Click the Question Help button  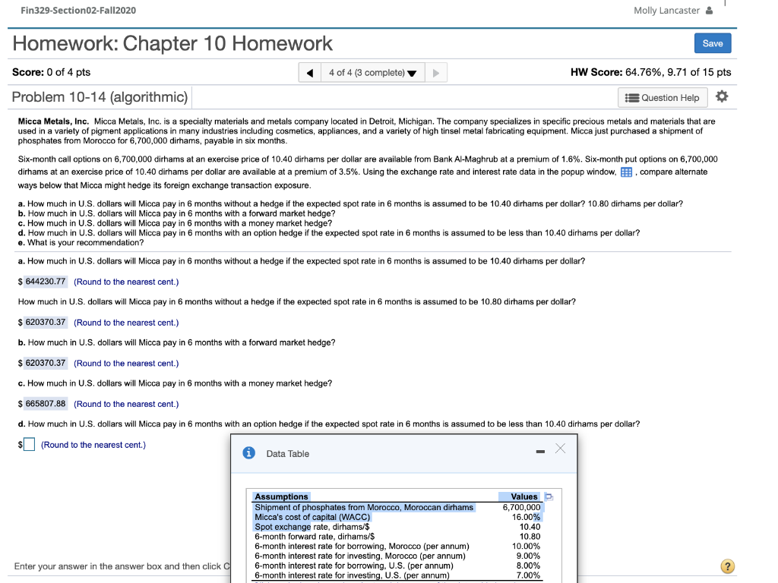662,97
